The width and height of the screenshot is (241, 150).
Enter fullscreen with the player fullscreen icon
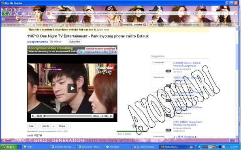click(111, 116)
